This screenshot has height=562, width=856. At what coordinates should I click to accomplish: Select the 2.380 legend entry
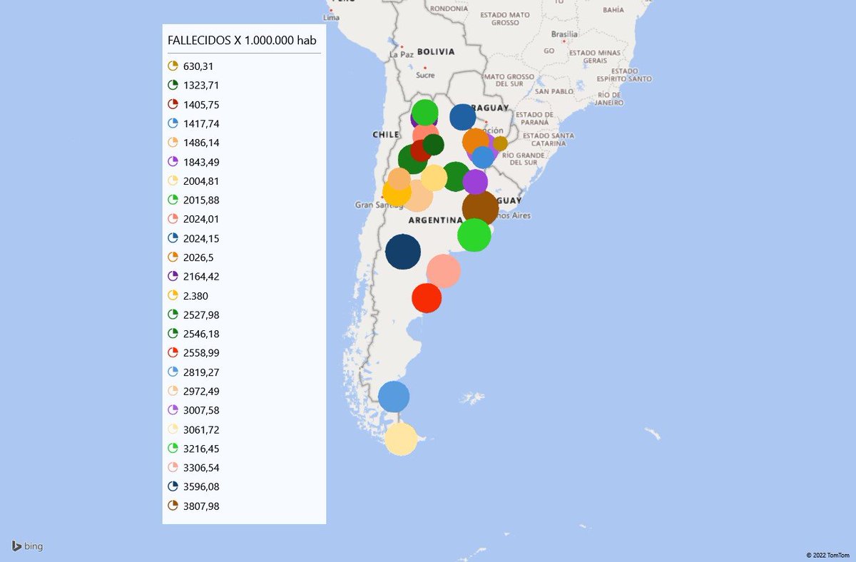coord(188,296)
